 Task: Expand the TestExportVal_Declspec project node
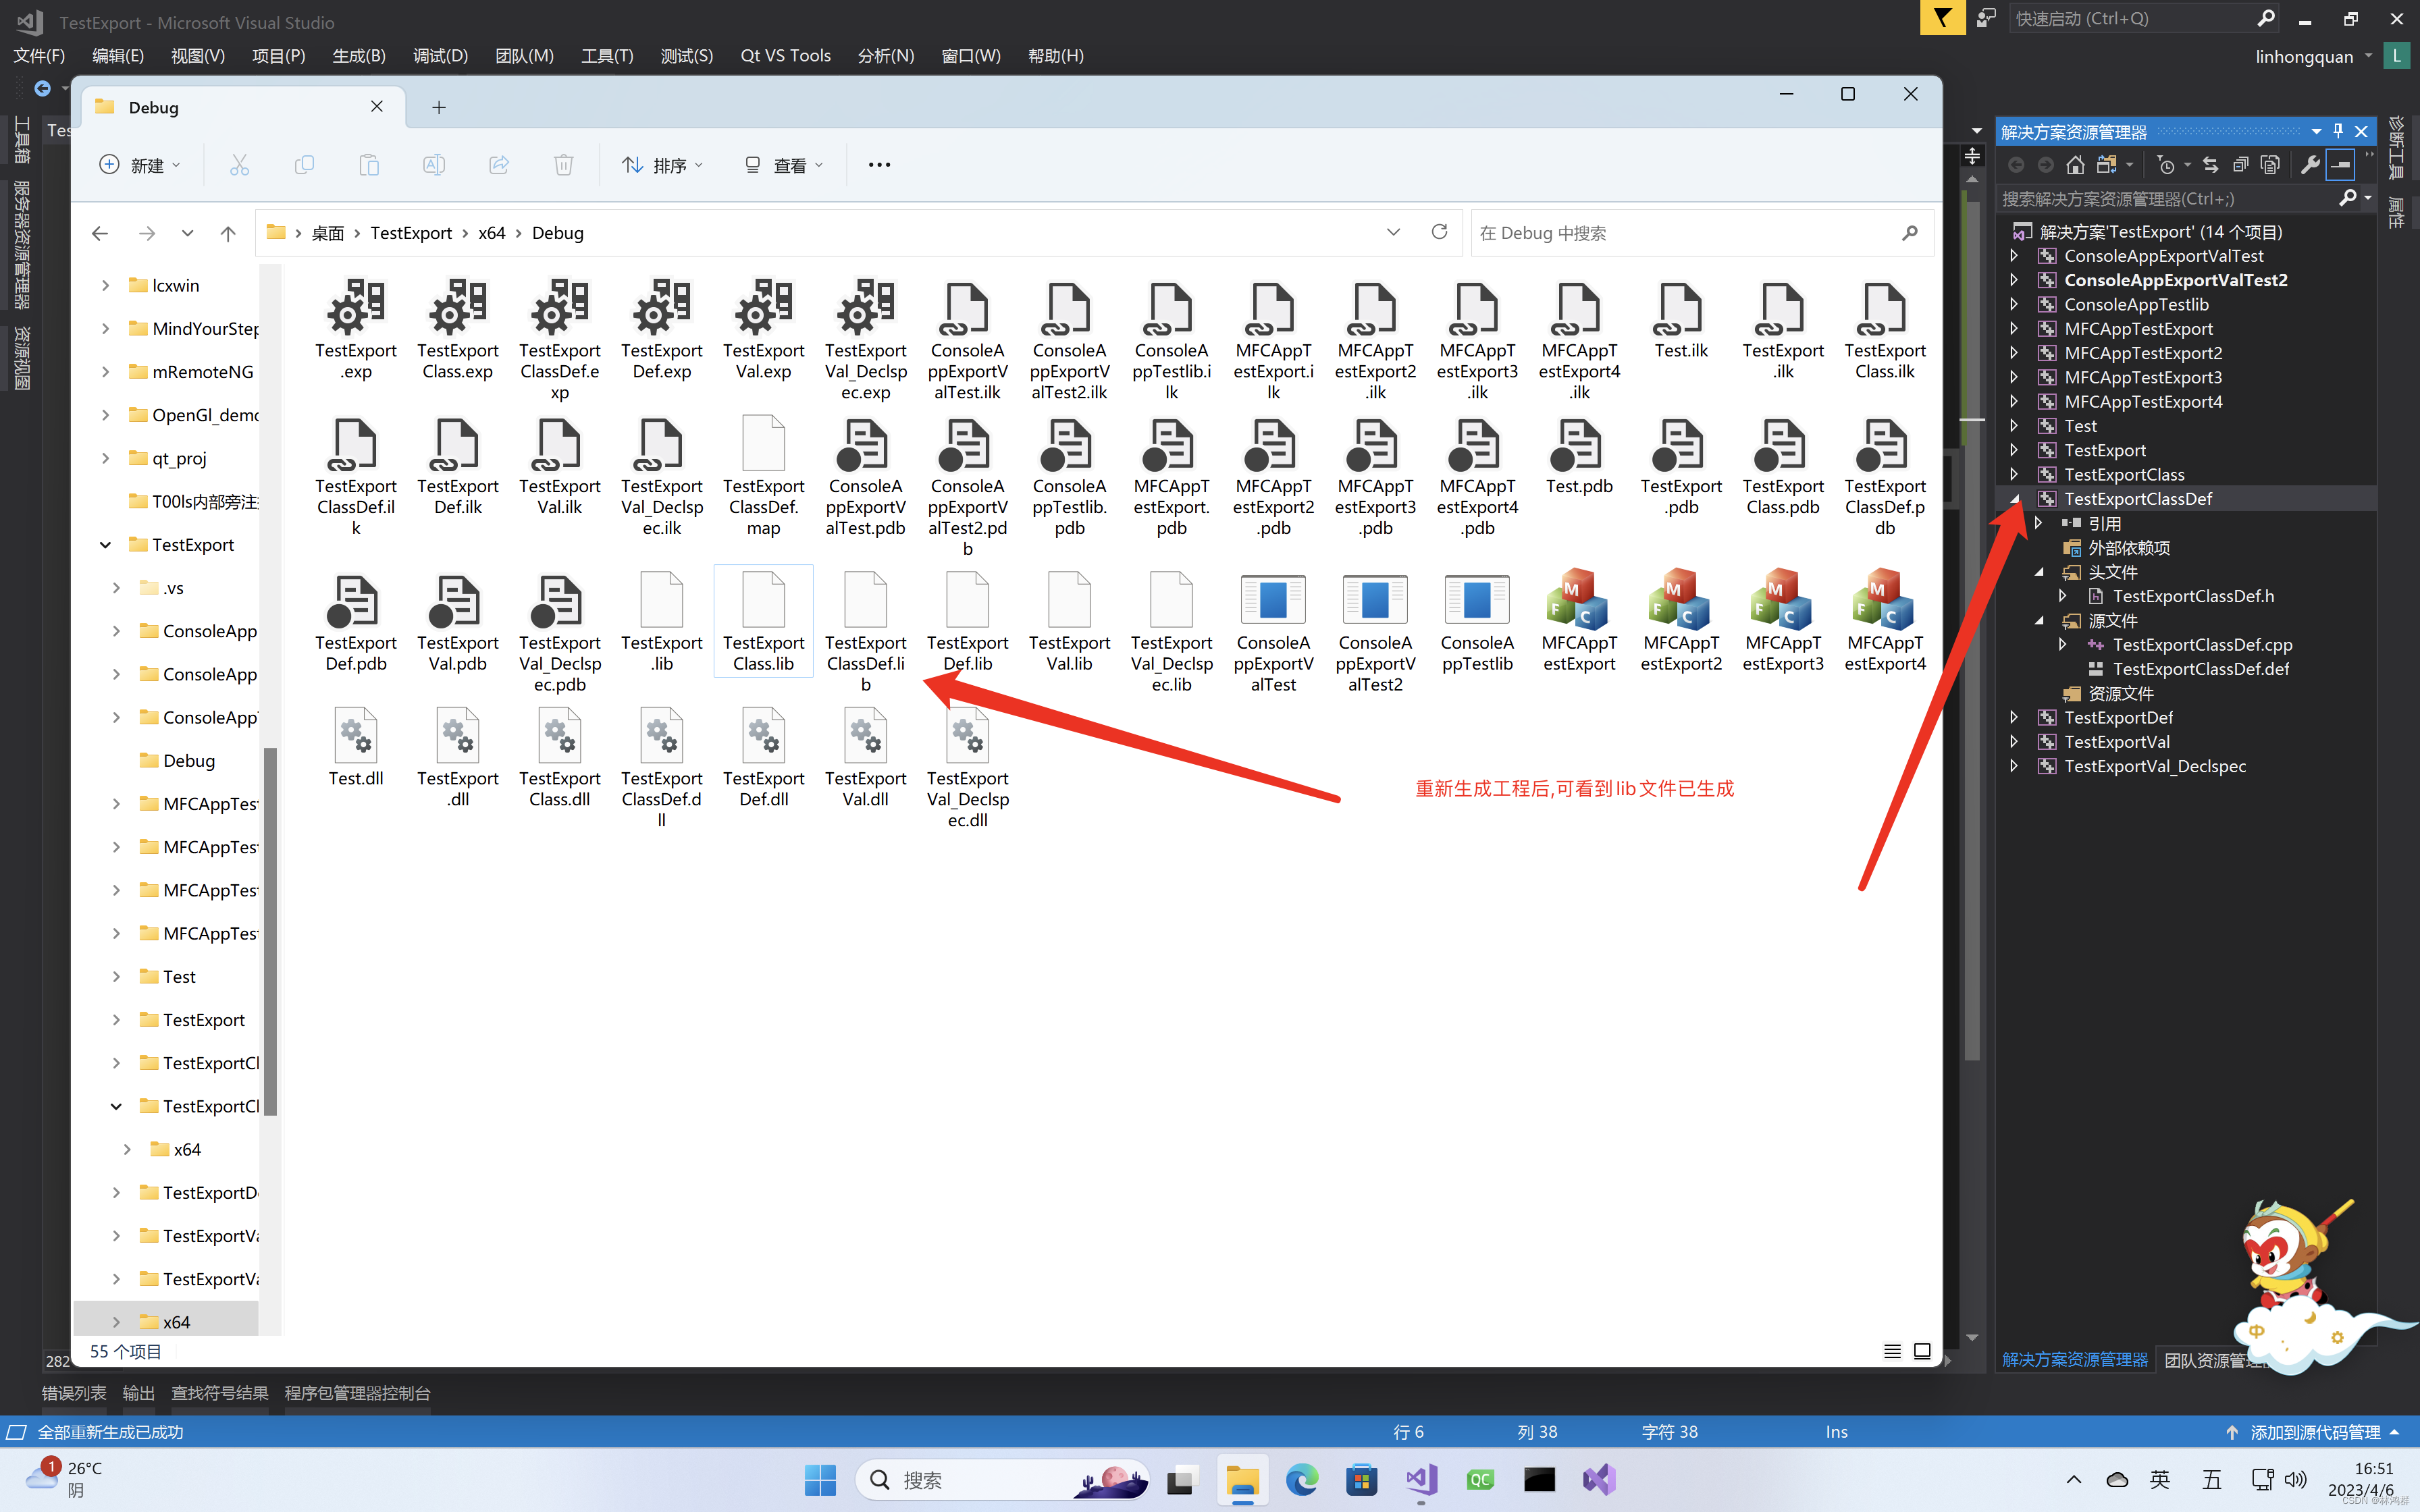pyautogui.click(x=2015, y=766)
